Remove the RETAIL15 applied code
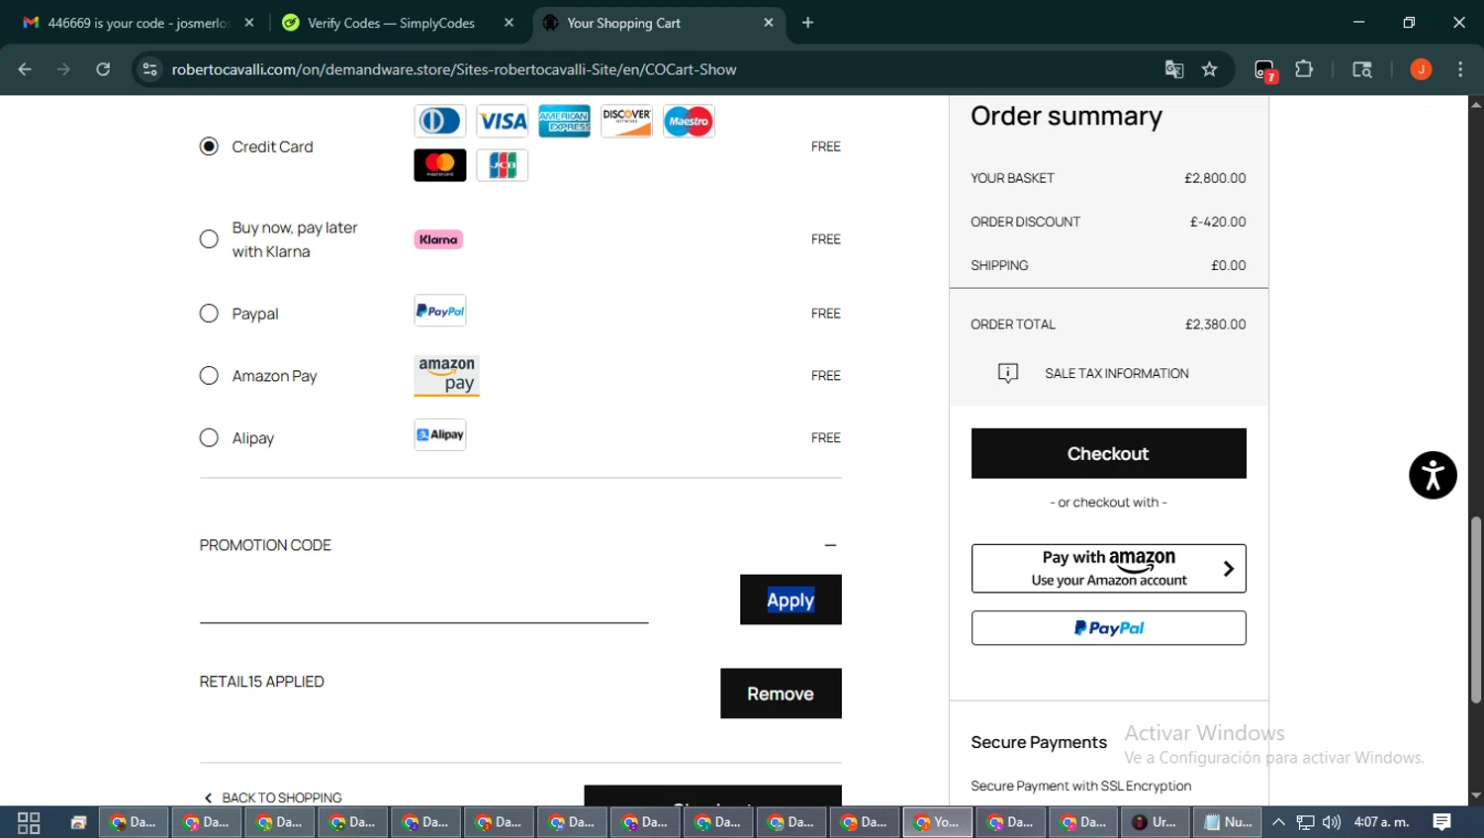1484x838 pixels. (x=781, y=694)
